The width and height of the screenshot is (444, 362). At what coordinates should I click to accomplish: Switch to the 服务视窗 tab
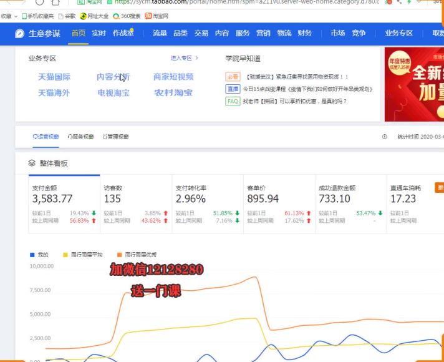[80, 137]
